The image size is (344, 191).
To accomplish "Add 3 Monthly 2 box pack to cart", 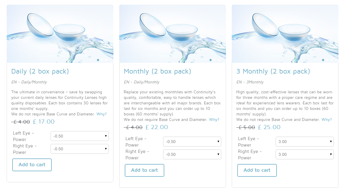I will click(257, 170).
